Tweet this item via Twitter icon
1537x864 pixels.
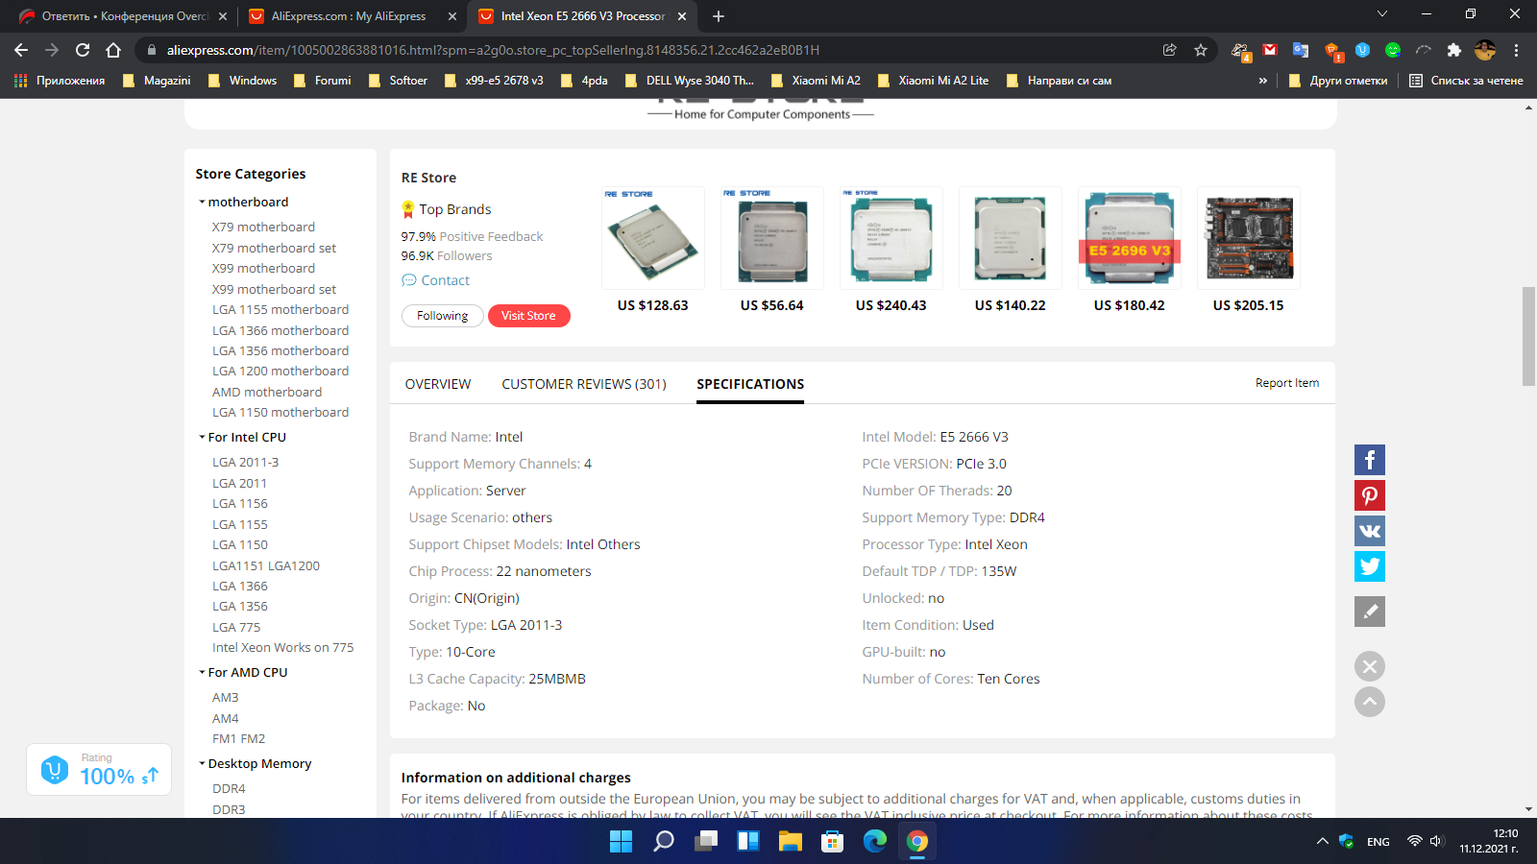[x=1370, y=566]
